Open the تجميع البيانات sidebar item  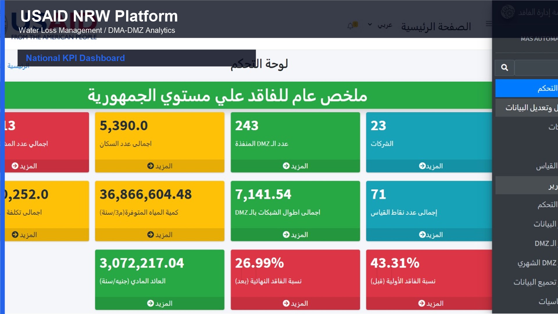[x=535, y=282]
